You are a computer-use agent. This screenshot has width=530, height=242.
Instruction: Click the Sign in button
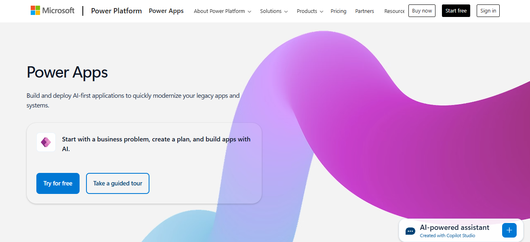pos(488,11)
